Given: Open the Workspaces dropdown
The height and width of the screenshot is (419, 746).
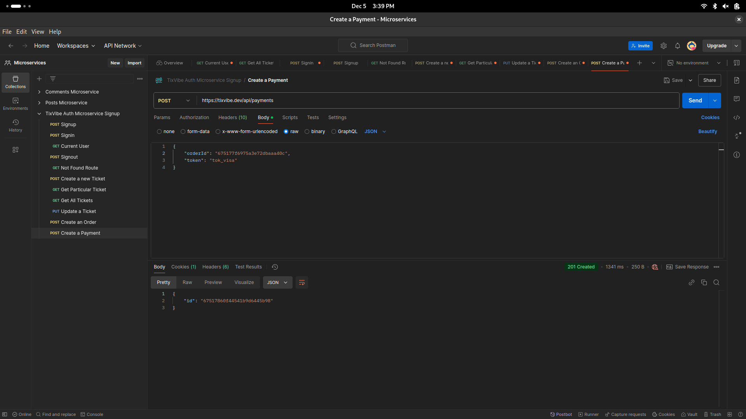Looking at the screenshot, I should coord(76,46).
